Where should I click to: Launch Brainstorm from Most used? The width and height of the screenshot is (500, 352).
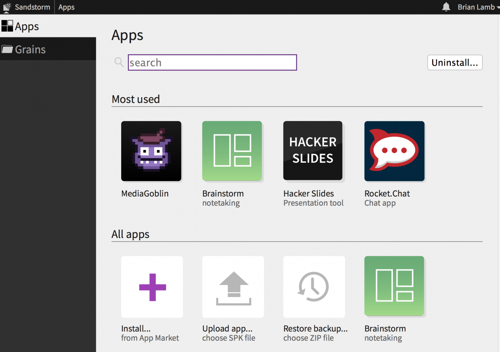click(x=232, y=151)
